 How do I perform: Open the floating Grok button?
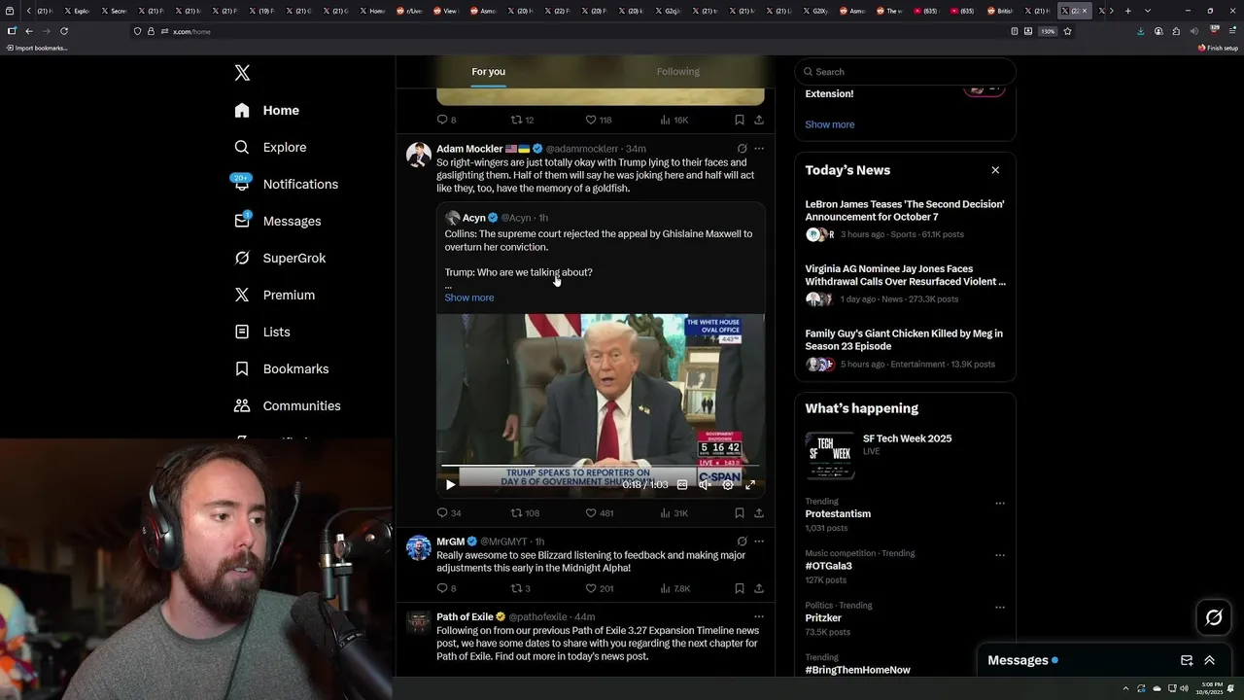pos(1214,617)
